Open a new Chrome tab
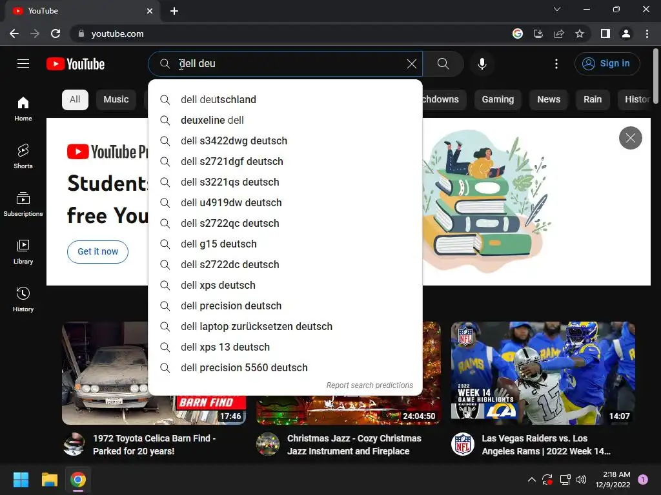The image size is (661, 495). [x=174, y=11]
